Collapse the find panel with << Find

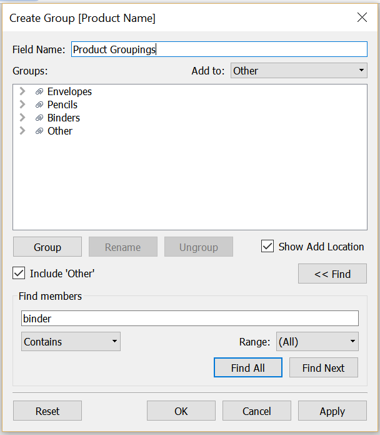pyautogui.click(x=332, y=274)
